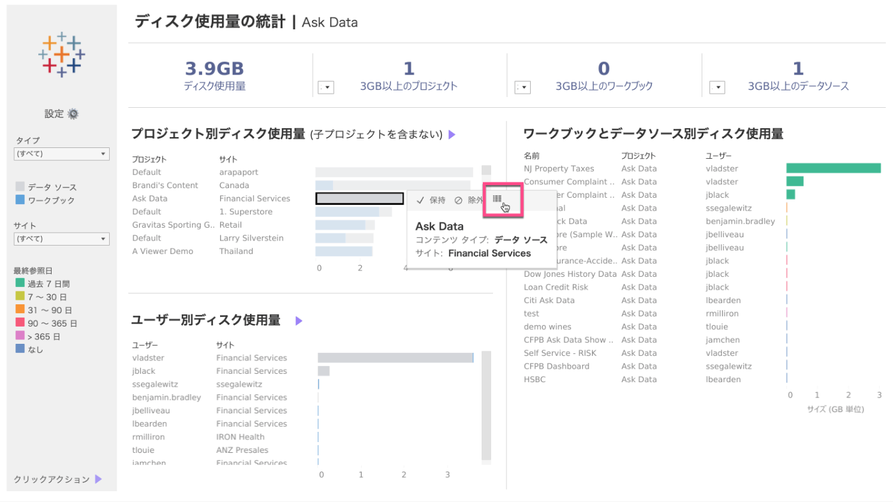Viewport: 893px width, 502px height.
Task: Select the 31 ～ 90 日 legend item
Action: pos(43,310)
